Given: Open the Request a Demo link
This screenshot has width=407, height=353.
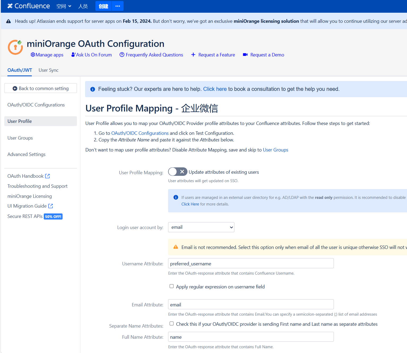Looking at the screenshot, I should [x=267, y=55].
